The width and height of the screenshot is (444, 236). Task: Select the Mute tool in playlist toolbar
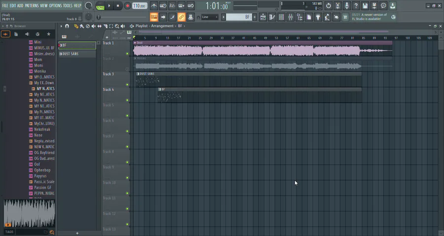tap(94, 26)
